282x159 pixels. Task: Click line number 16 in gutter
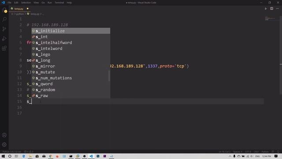tap(19, 107)
